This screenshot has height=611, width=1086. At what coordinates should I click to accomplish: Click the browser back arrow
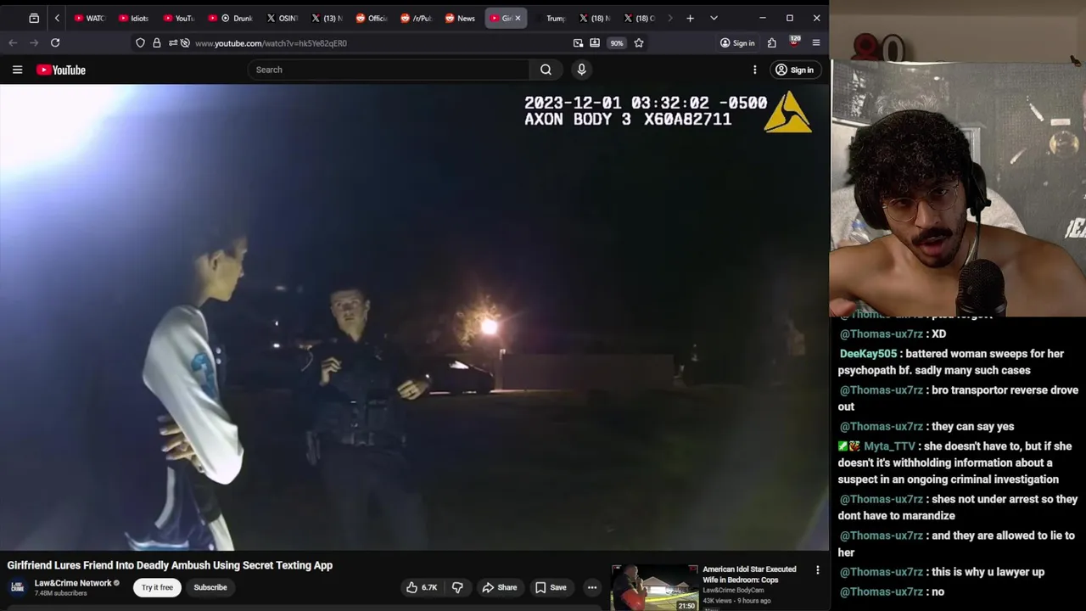pyautogui.click(x=13, y=42)
